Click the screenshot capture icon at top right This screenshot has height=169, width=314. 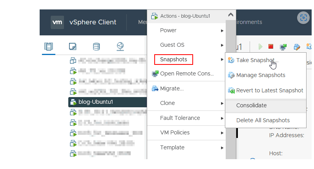click(x=303, y=17)
